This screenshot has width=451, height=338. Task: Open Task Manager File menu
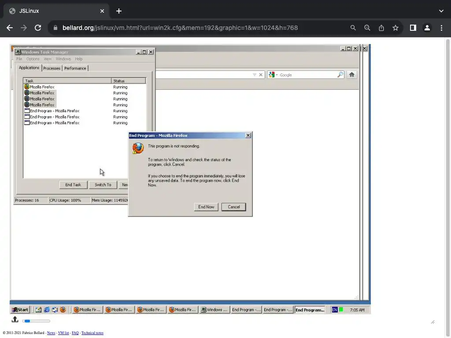[19, 59]
